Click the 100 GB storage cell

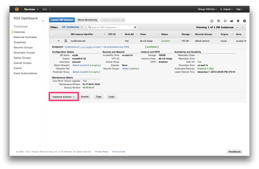tap(185, 41)
